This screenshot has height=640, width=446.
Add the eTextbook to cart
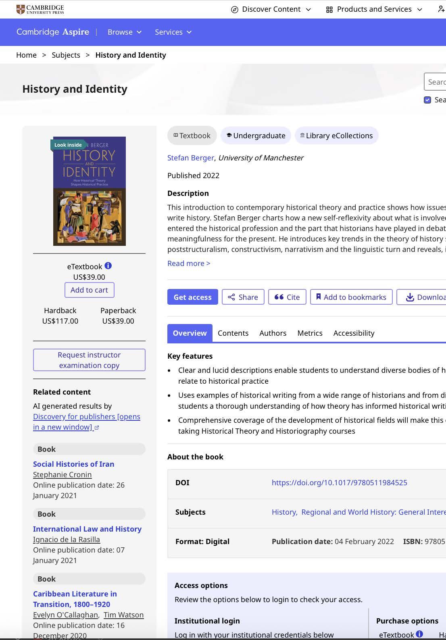pos(90,290)
